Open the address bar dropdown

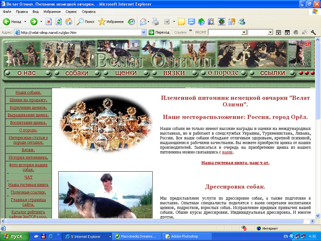144,32
